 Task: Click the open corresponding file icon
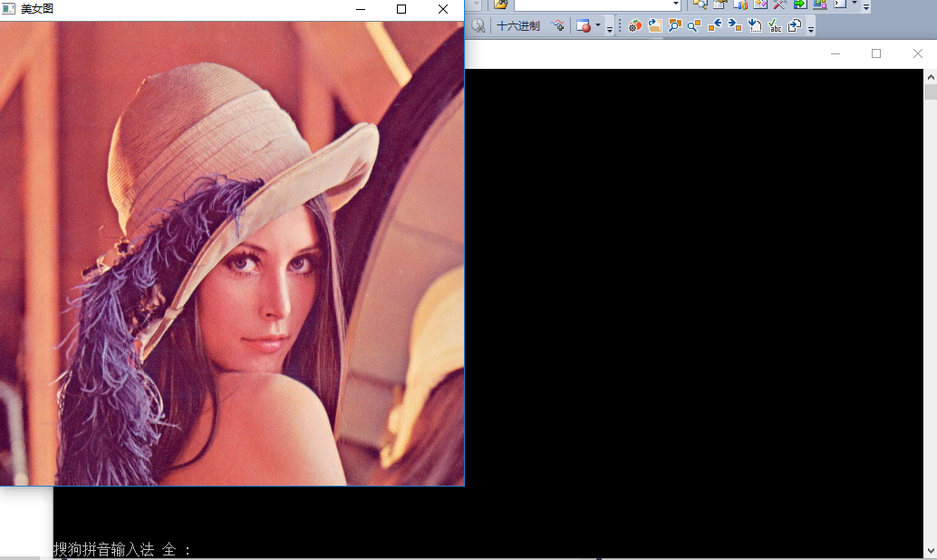click(x=794, y=25)
